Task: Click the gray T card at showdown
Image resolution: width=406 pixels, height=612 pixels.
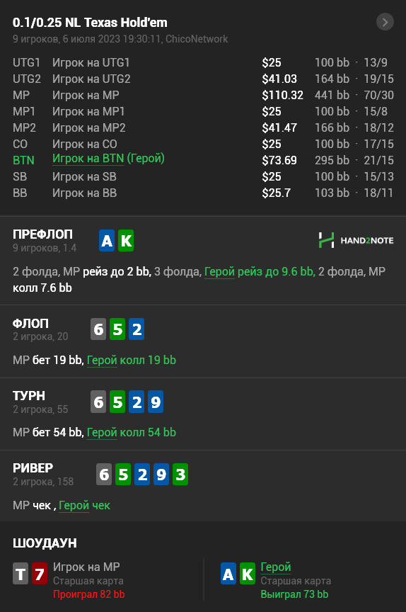Action: pyautogui.click(x=21, y=573)
